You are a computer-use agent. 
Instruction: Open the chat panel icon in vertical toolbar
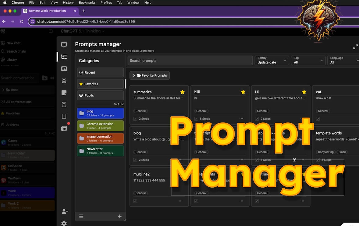click(x=64, y=44)
